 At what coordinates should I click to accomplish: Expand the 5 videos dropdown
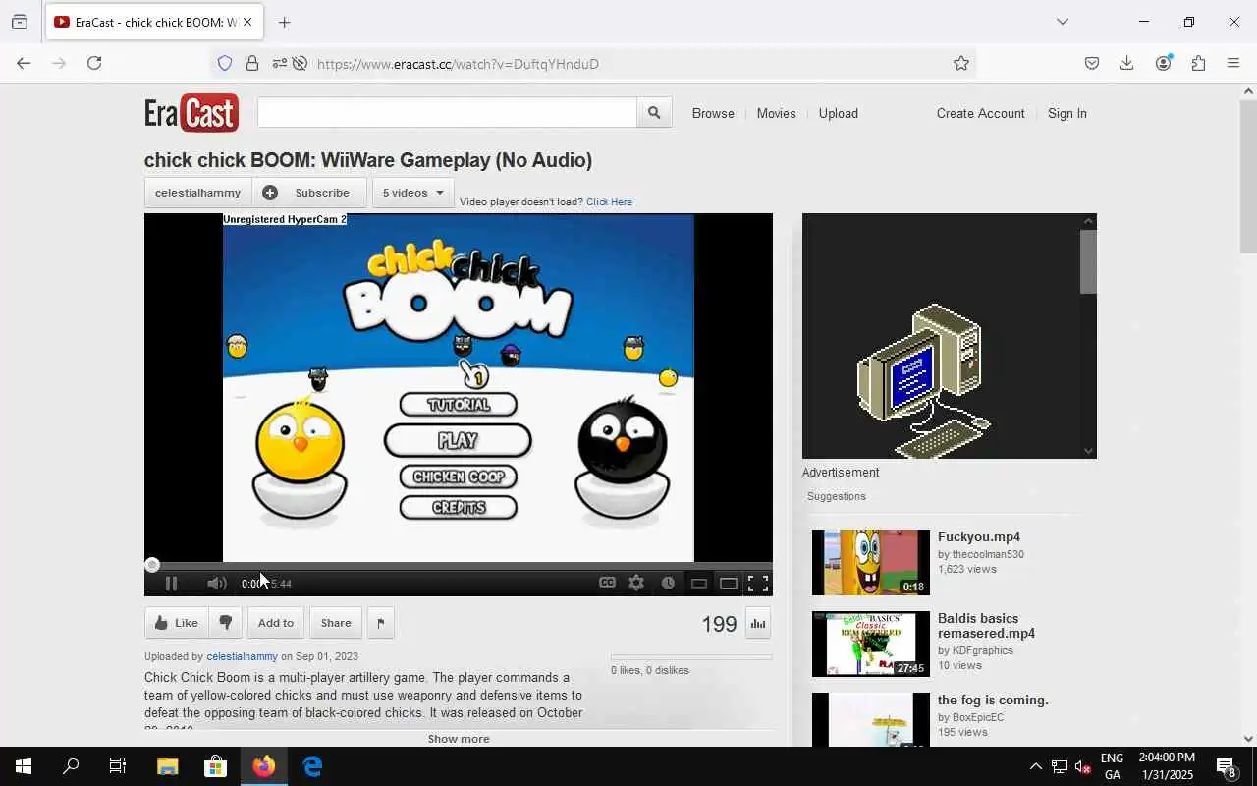[413, 193]
